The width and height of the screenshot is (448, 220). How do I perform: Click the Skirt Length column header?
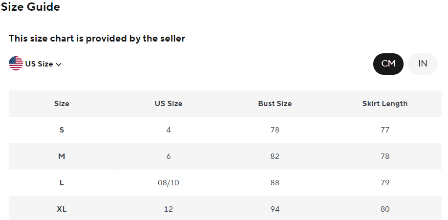[x=385, y=104]
